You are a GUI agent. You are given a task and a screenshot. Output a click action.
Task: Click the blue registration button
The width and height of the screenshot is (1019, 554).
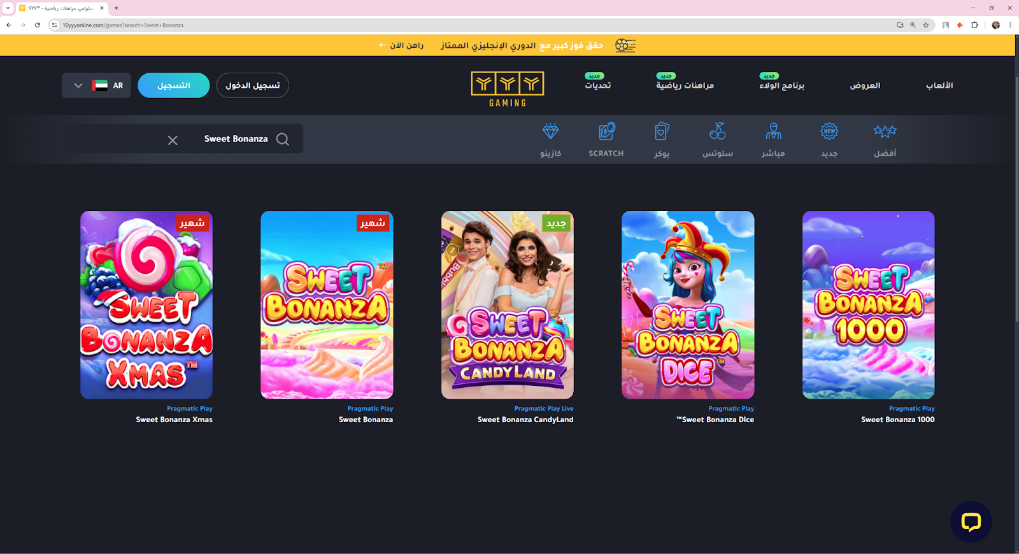pos(173,85)
